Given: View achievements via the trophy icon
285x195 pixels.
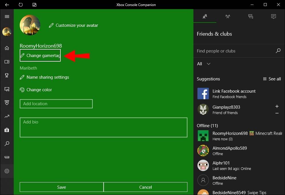Looking at the screenshot, I should [x=7, y=75].
